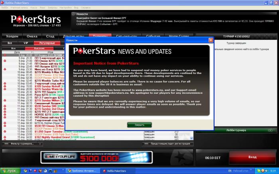279x174 pixels.
Task: Click the PokerStars logo in the lobby header
Action: click(36, 19)
